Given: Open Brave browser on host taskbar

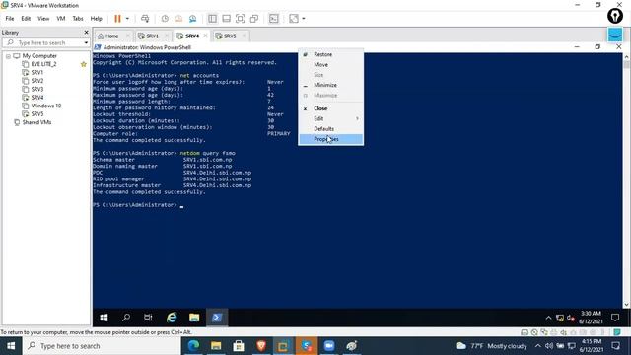Looking at the screenshot, I should coord(261,346).
